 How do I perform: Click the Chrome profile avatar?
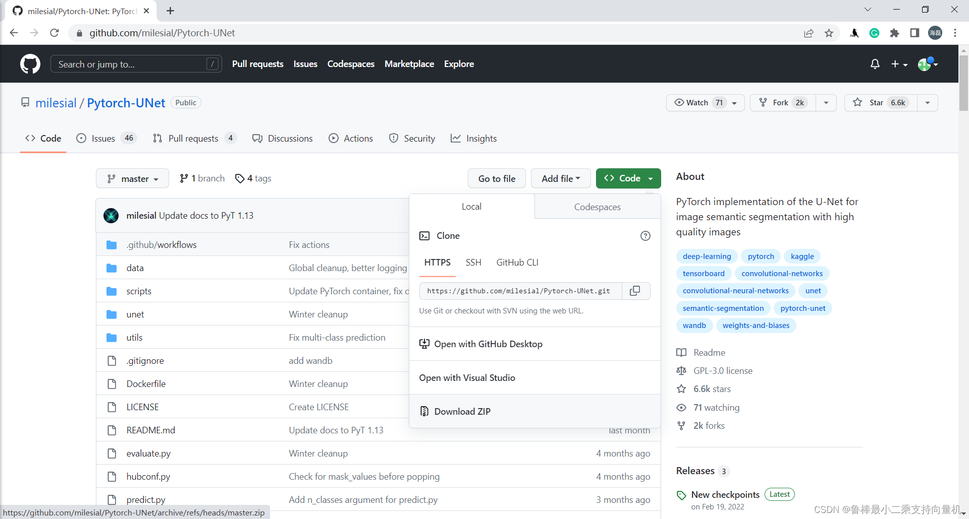935,33
